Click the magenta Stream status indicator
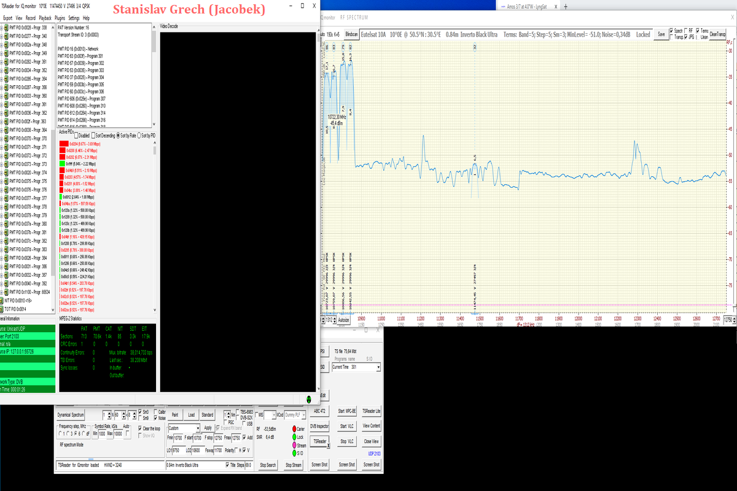Viewport: 737px width, 491px height. coord(294,446)
